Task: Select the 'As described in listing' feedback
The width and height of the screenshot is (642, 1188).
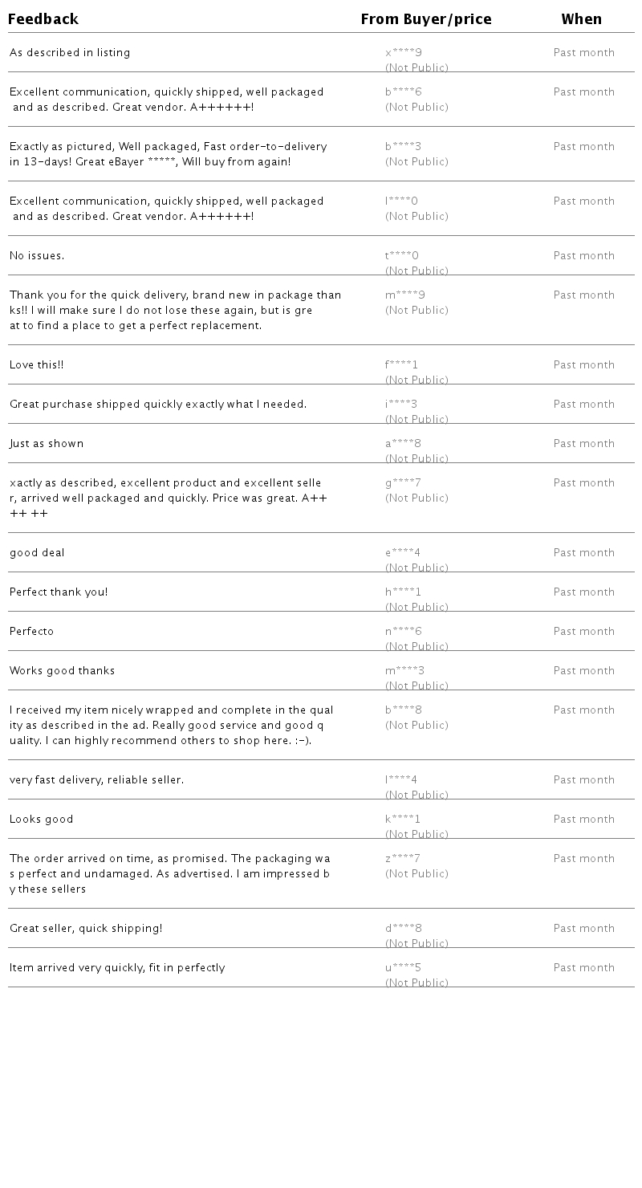Action: 70,53
